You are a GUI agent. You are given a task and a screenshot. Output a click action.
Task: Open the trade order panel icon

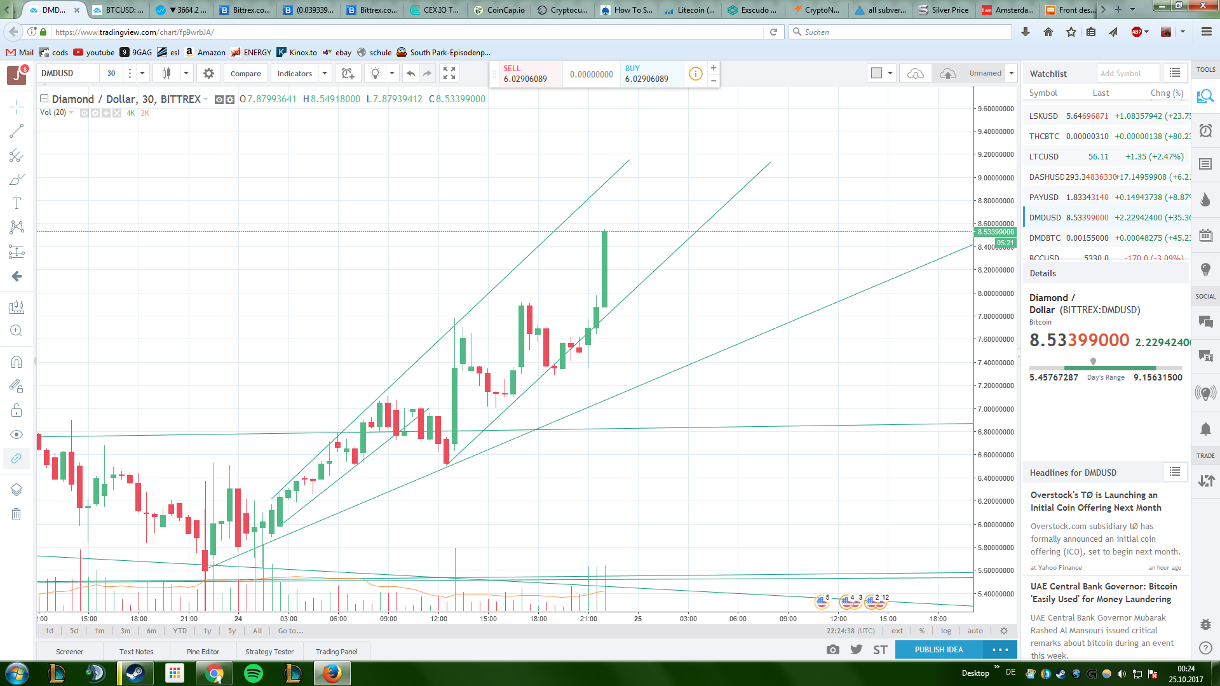(1205, 481)
